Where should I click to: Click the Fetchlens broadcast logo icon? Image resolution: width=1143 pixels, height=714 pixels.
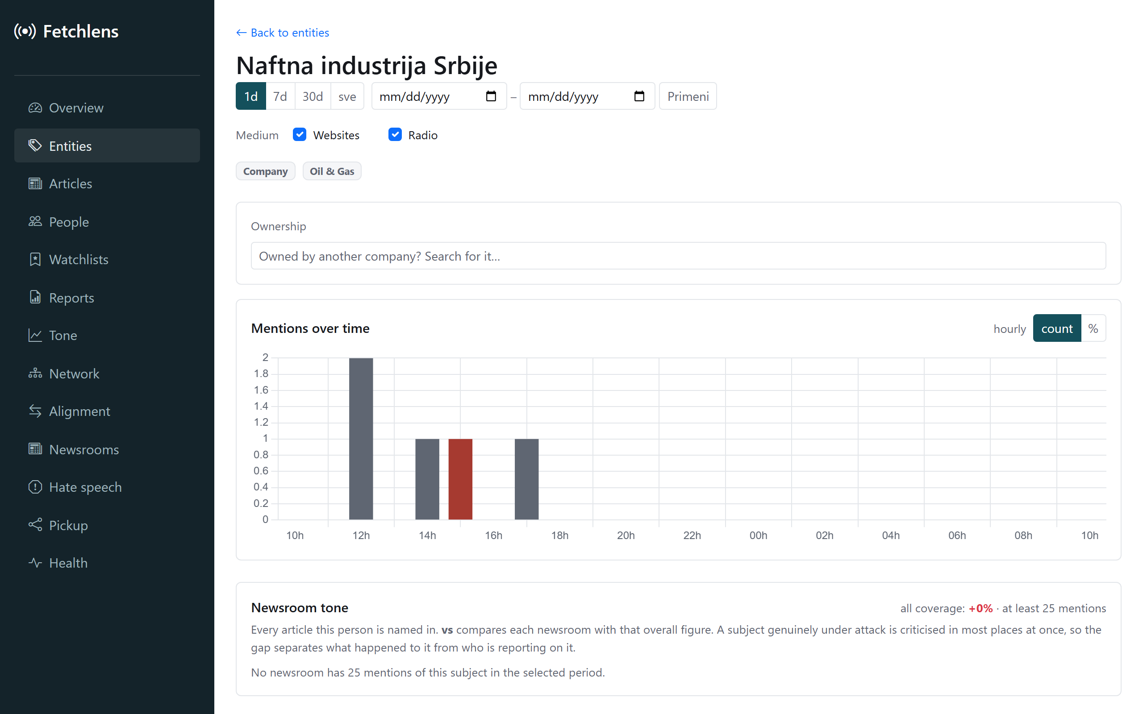click(x=25, y=31)
